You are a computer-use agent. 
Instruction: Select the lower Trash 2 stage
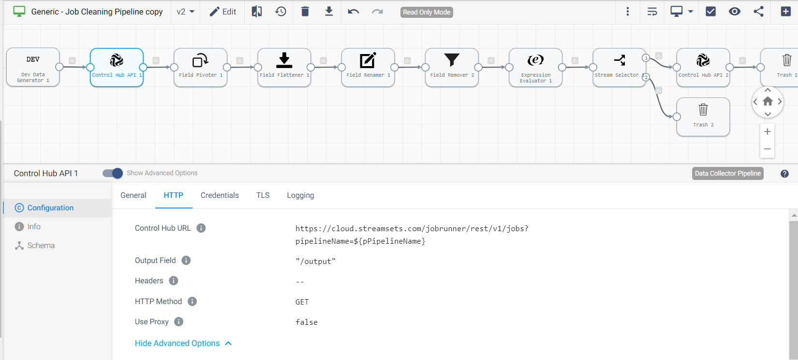(703, 117)
